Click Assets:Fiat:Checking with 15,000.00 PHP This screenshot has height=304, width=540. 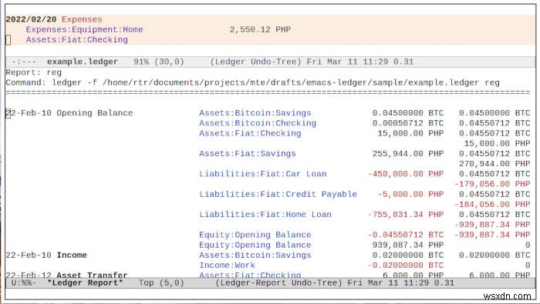[x=250, y=133]
